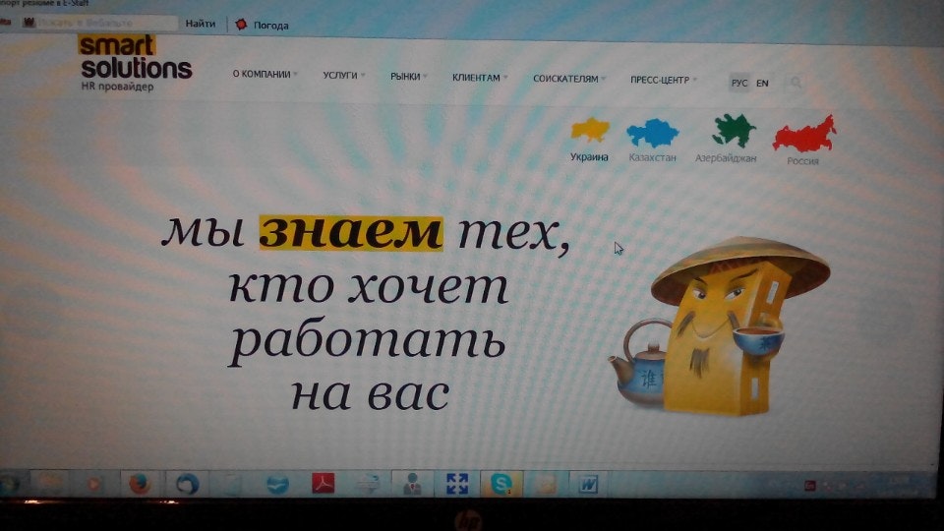Select the blue Kazakhstan map icon
Screen dimensions: 944x531
(653, 133)
